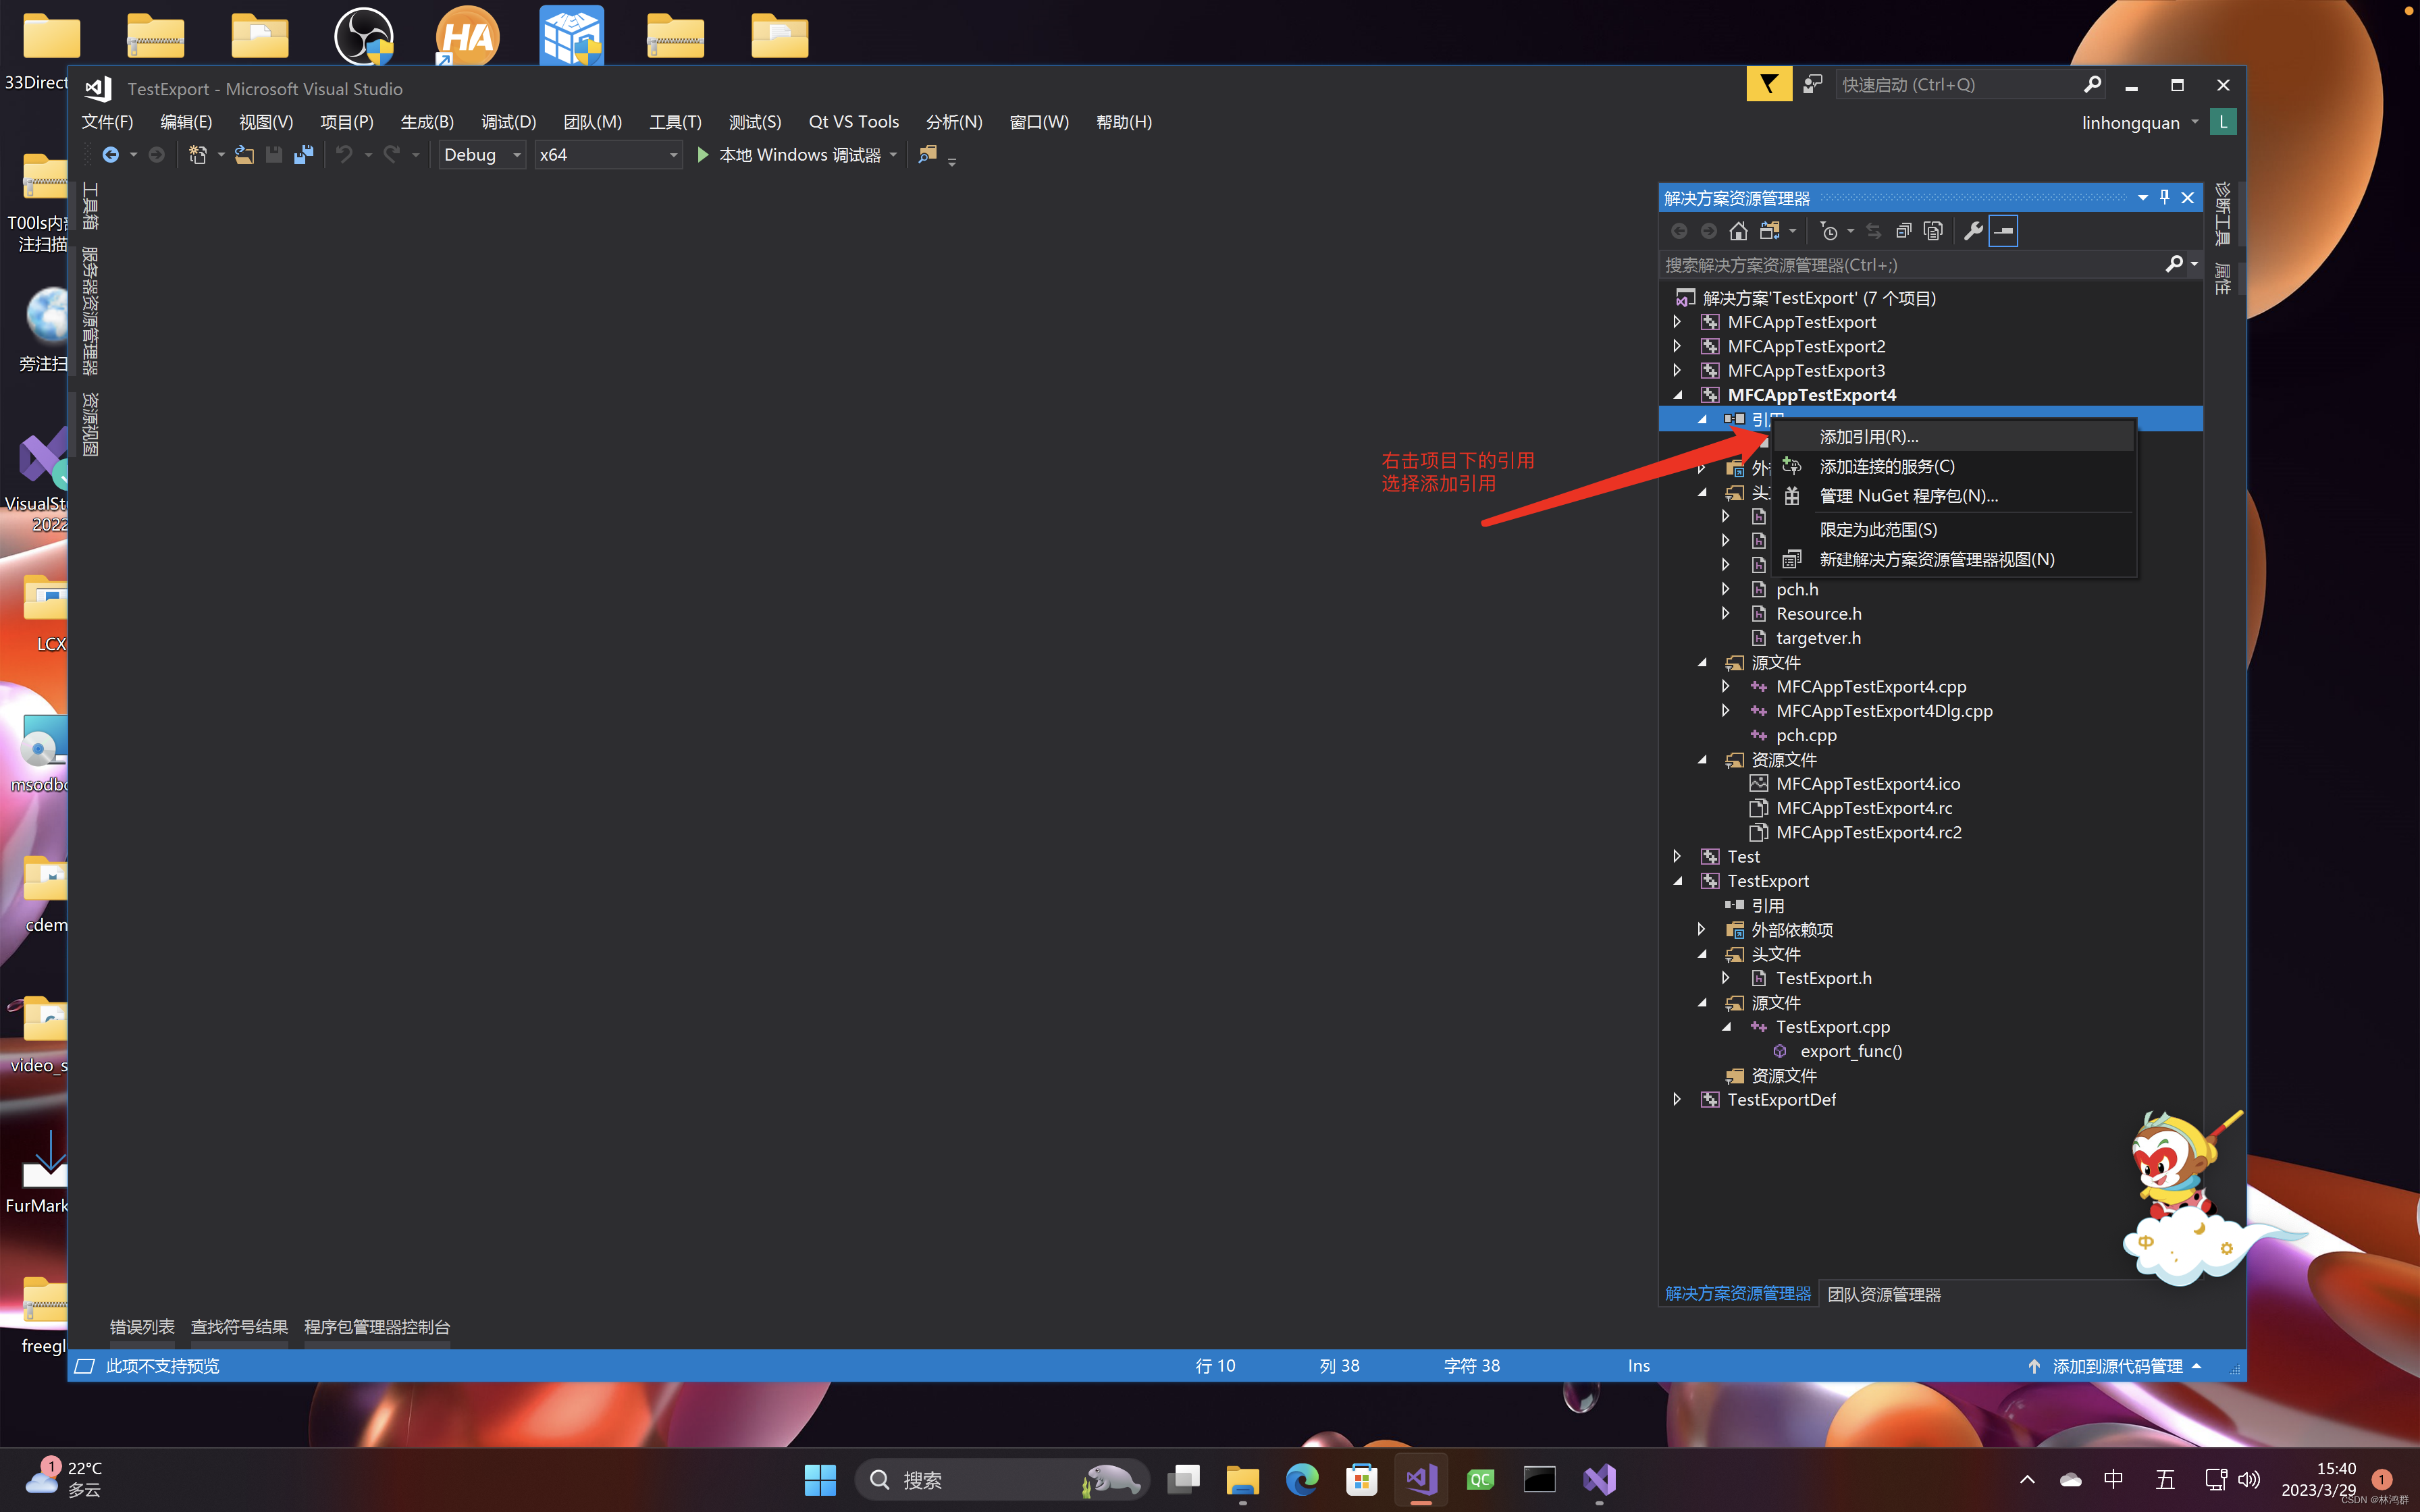This screenshot has width=2420, height=1512.
Task: Click the New Project toolbar icon
Action: (x=198, y=155)
